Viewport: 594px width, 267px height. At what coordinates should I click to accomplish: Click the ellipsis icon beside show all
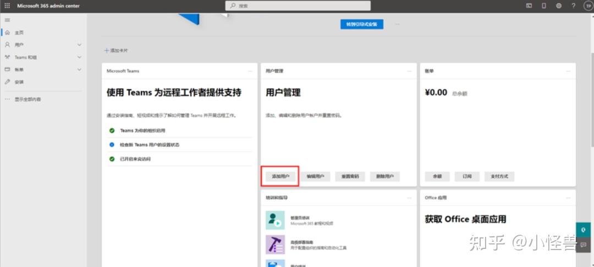pyautogui.click(x=7, y=99)
